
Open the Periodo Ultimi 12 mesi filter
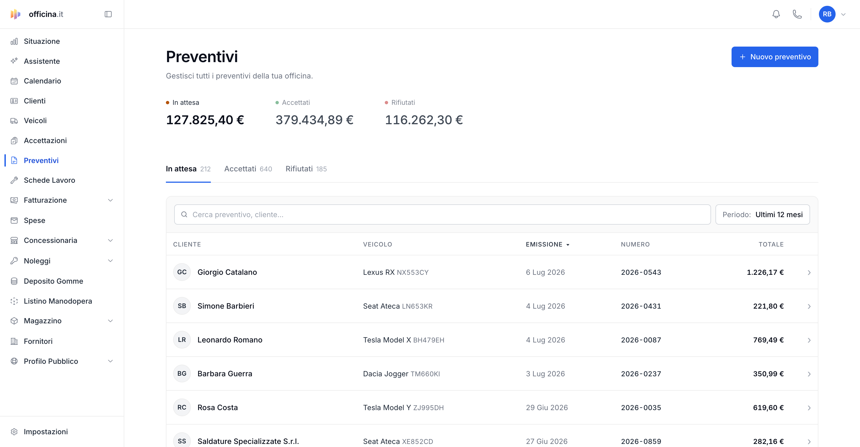coord(762,215)
